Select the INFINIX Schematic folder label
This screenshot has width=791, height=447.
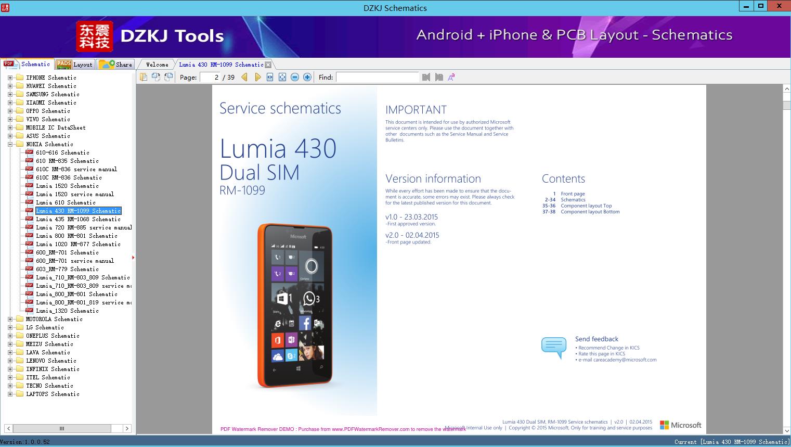click(x=53, y=369)
